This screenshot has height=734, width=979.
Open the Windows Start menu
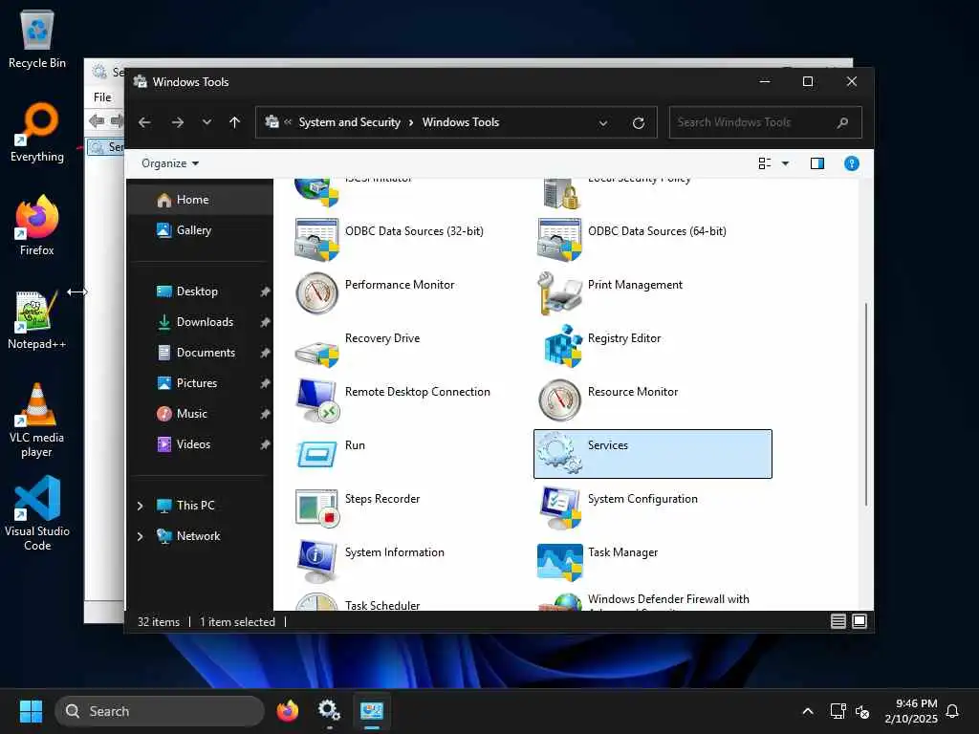[31, 711]
